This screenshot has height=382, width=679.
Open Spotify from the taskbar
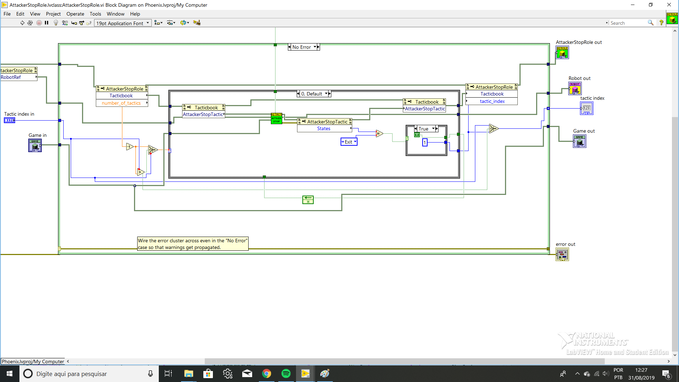pos(286,374)
